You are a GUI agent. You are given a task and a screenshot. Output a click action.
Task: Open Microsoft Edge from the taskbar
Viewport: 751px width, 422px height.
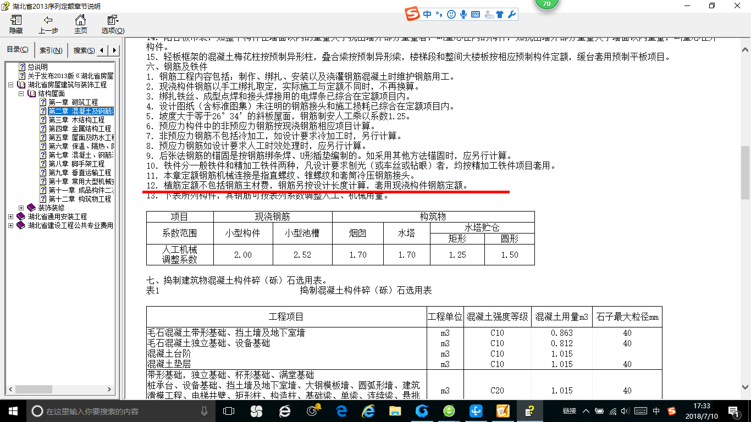341,410
